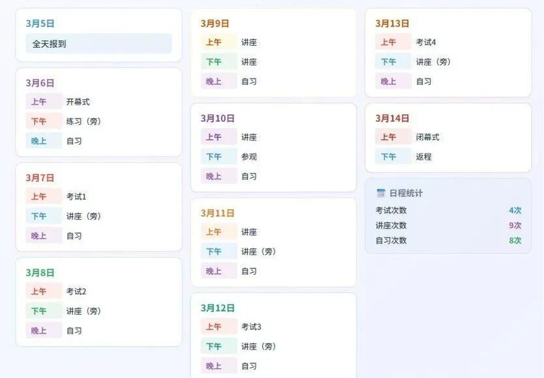Open the 考试2 entry on 3月8日
The width and height of the screenshot is (544, 378).
point(76,291)
